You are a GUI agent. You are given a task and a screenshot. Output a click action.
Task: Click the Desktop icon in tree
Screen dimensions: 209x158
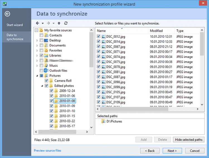click(46, 40)
